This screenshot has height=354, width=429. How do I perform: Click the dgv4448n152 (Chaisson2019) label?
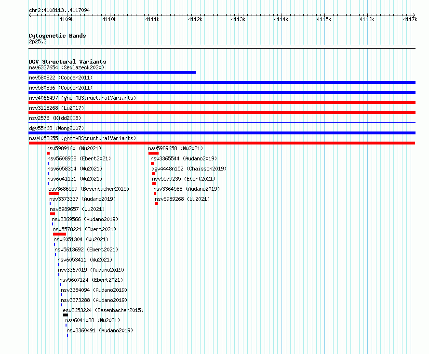tap(189, 169)
